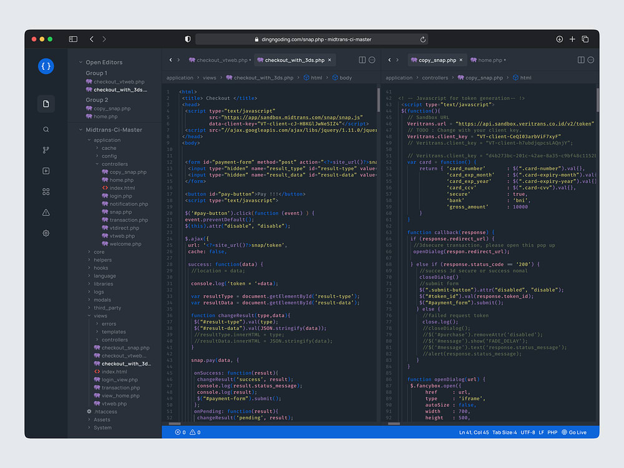Open the Extensions panel
Screen dimensions: 624x468
click(45, 192)
